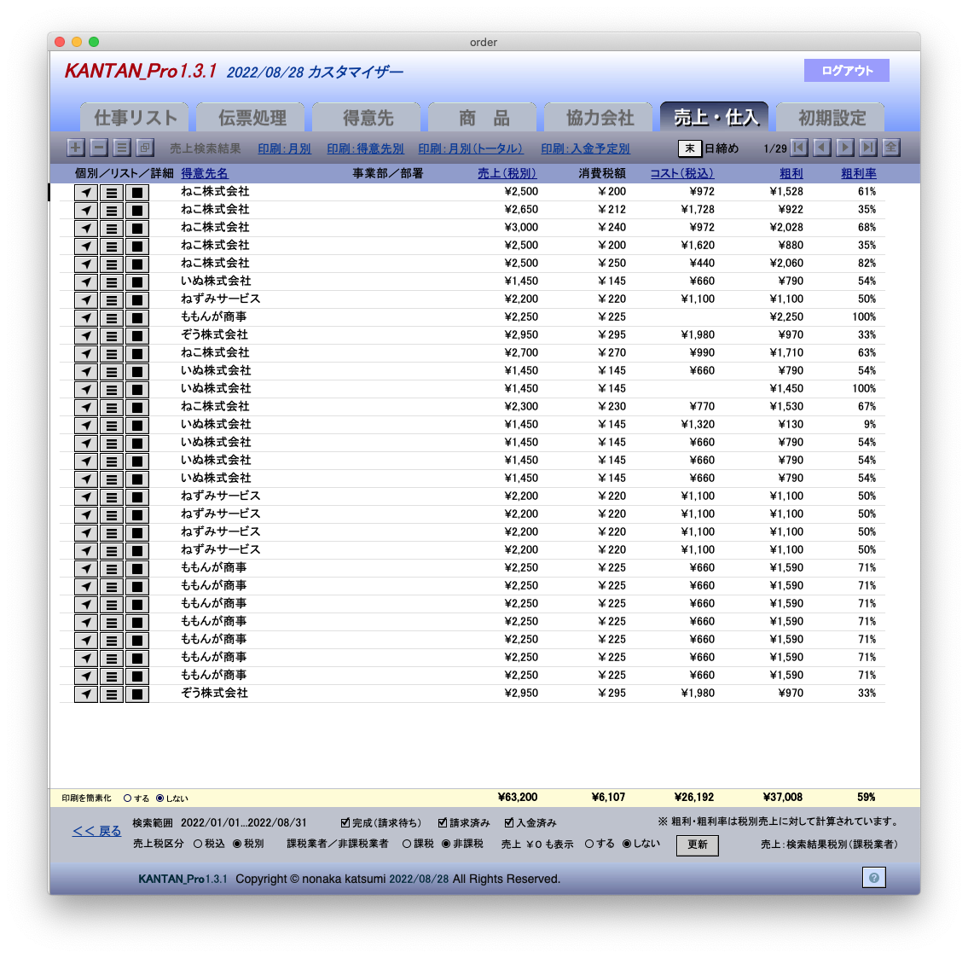The height and width of the screenshot is (958, 968).
Task: Click the 82% margin cell
Action: click(867, 264)
